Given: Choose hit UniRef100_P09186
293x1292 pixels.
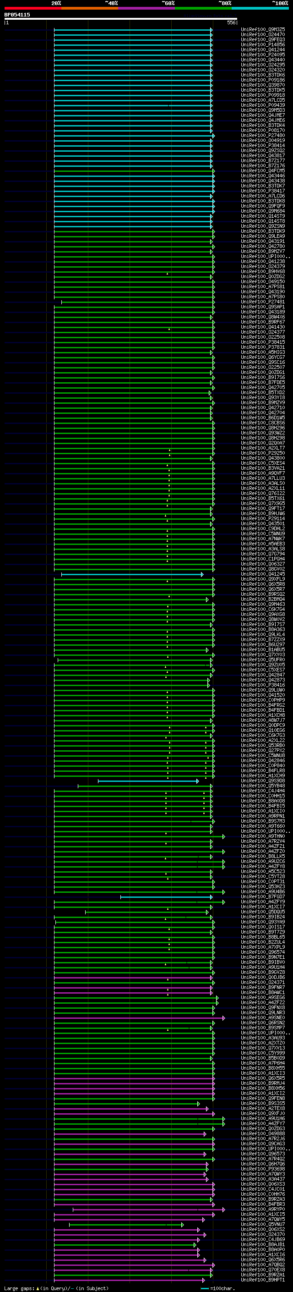Looking at the screenshot, I should [263, 80].
